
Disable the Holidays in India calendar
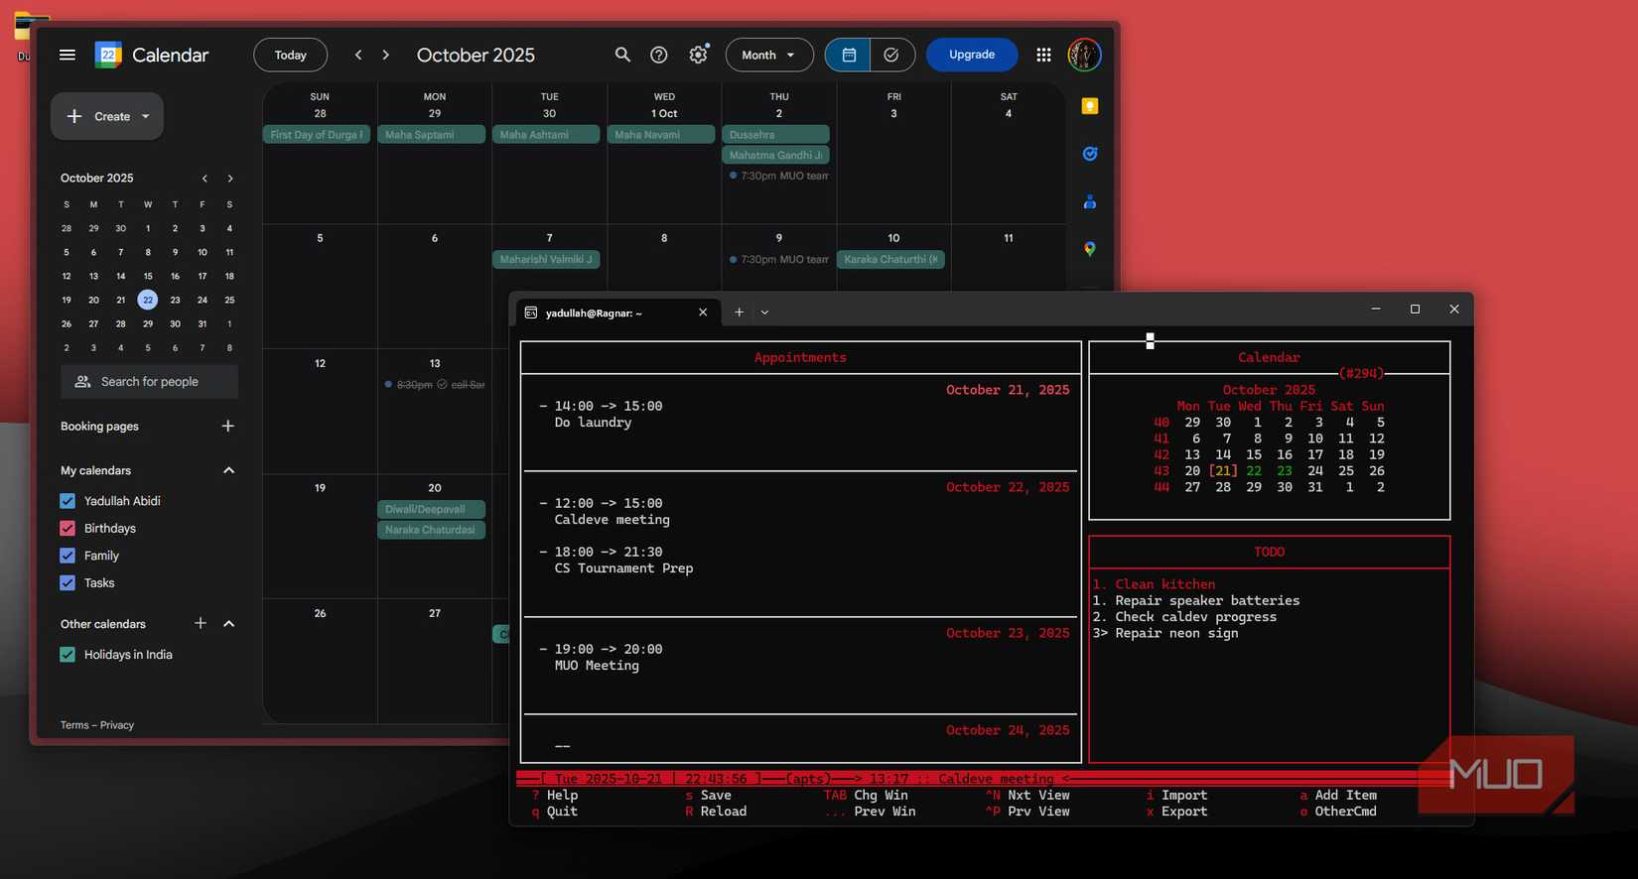point(68,655)
